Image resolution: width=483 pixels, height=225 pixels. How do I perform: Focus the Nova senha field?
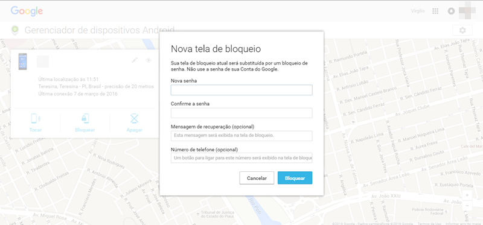tap(241, 90)
